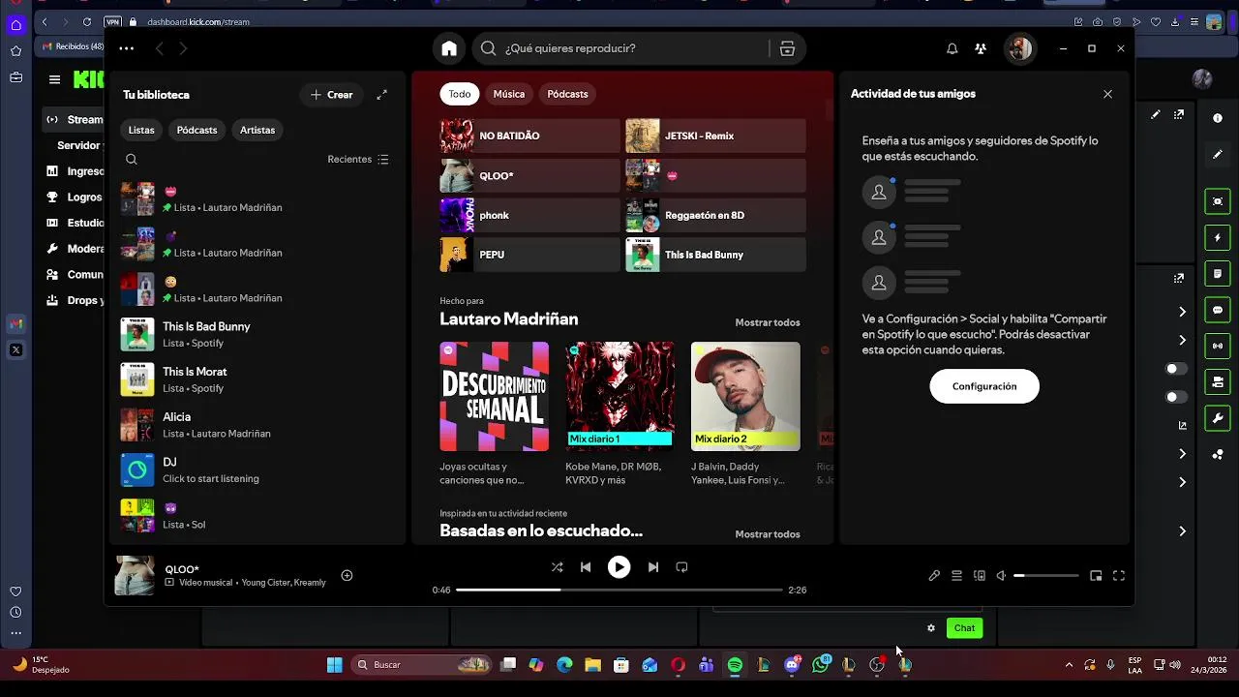The width and height of the screenshot is (1239, 697).
Task: Open Alicia playlist in library
Action: click(x=257, y=425)
